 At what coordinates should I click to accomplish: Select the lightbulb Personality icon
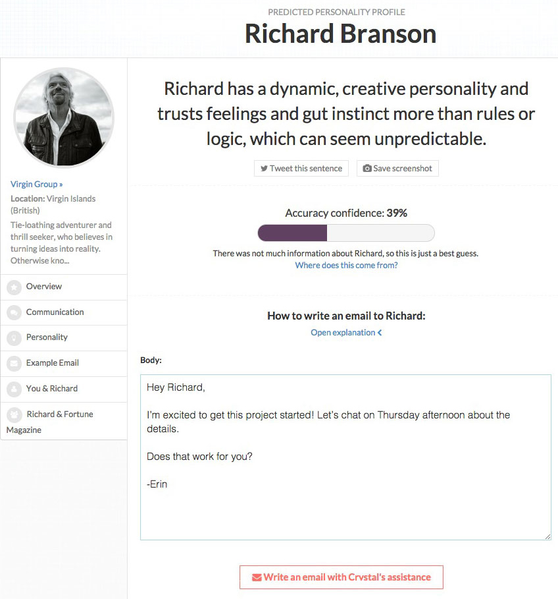[x=14, y=338]
